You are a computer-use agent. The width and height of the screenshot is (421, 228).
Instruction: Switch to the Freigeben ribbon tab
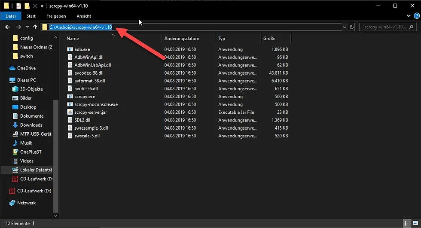click(56, 16)
